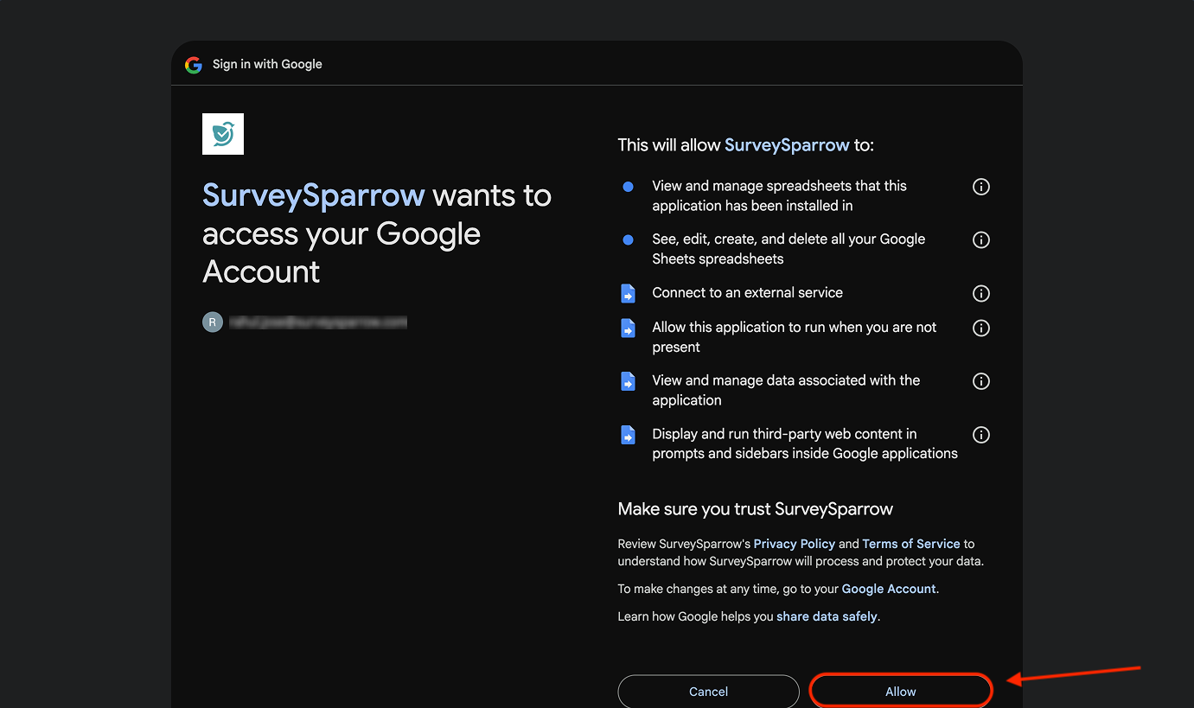Open info for 'View and manage data associated'
1194x708 pixels.
[x=980, y=381]
